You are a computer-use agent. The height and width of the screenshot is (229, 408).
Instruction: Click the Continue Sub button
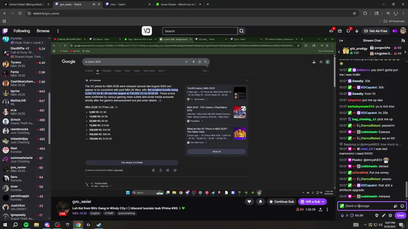[281, 202]
